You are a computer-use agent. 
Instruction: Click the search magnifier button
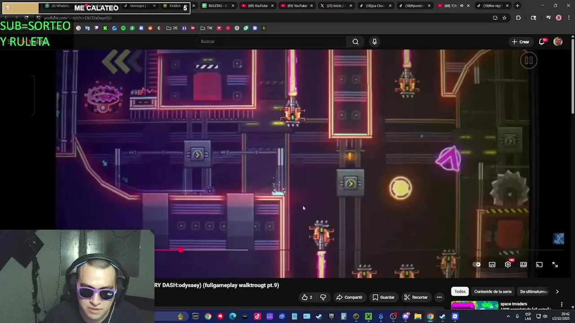(x=355, y=42)
